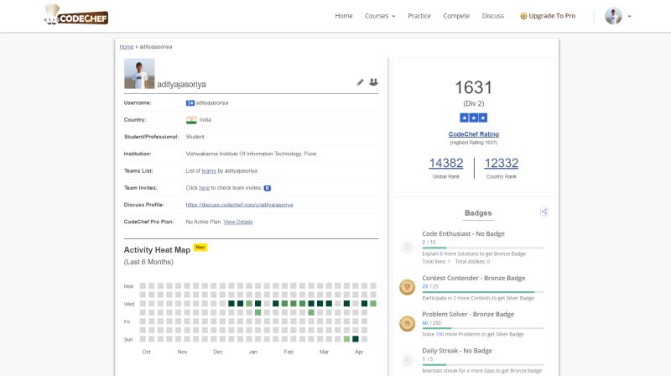Viewport: 671px width, 376px height.
Task: Open the Discuss profile URL link
Action: (x=239, y=205)
